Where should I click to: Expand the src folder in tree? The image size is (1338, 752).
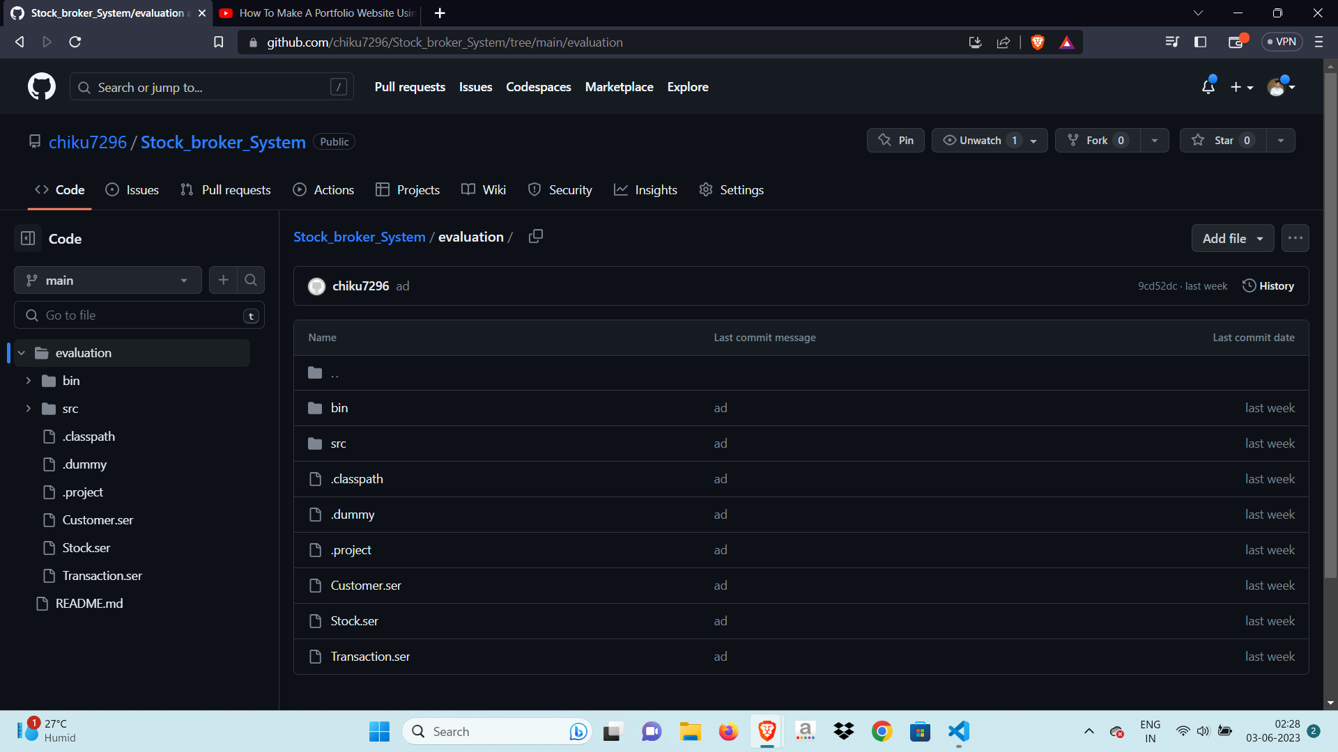(x=29, y=409)
